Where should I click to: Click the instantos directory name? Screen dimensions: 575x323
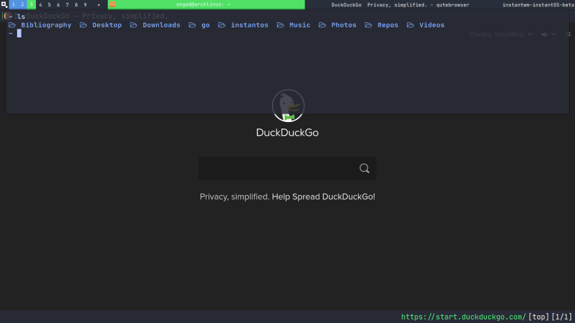pos(250,25)
